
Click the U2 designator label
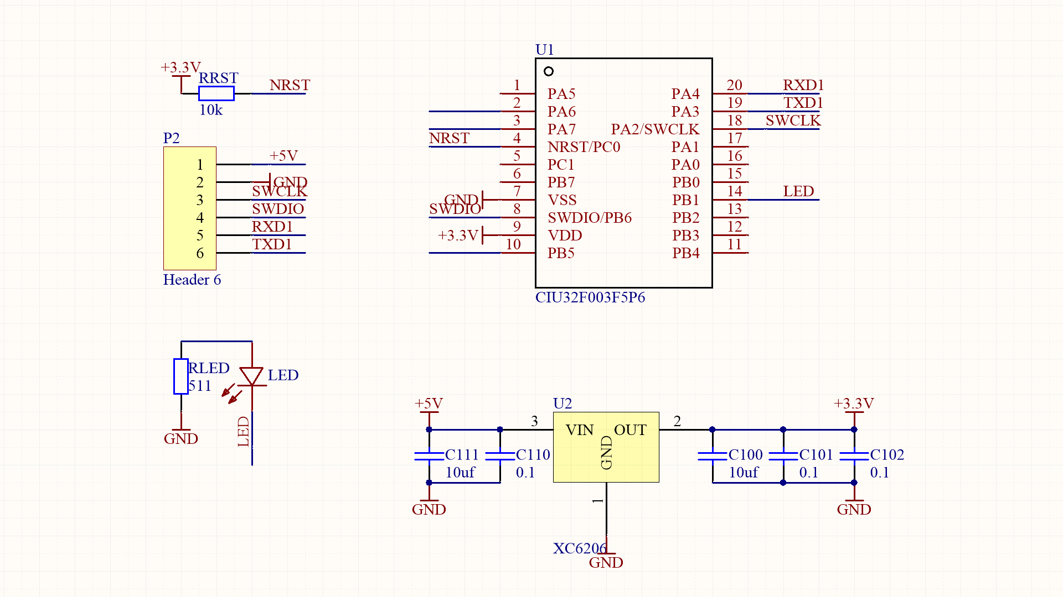(x=563, y=404)
